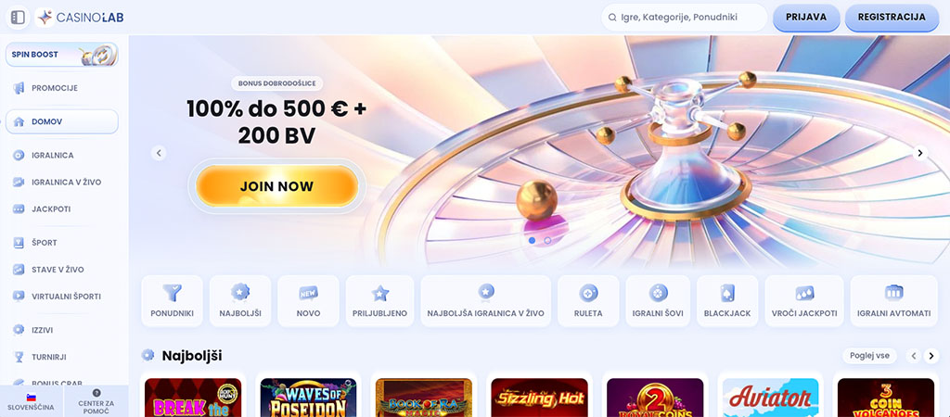Open the Center za pomoč help icon

[96, 393]
